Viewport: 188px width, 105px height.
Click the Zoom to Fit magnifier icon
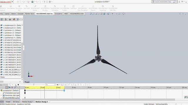91,14
